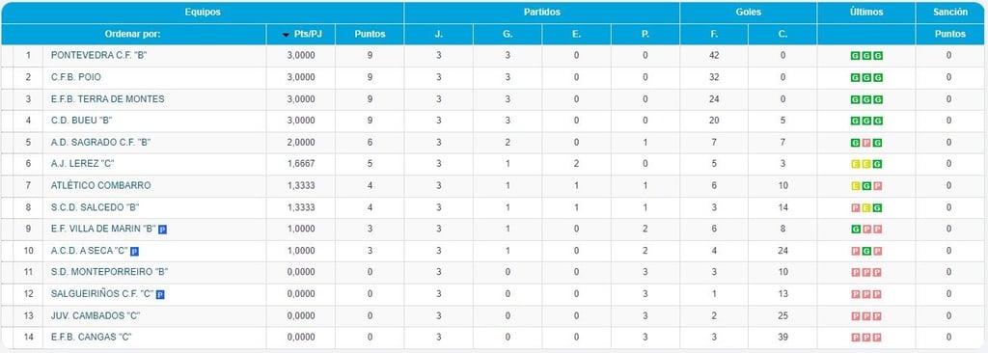Open Juv. Cambados "C" team page
This screenshot has height=353, width=988.
96,315
